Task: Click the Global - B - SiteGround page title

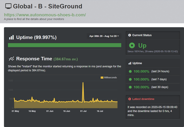Action: [48, 6]
